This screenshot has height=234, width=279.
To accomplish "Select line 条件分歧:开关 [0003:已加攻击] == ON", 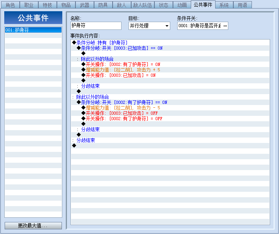I will tap(170, 48).
